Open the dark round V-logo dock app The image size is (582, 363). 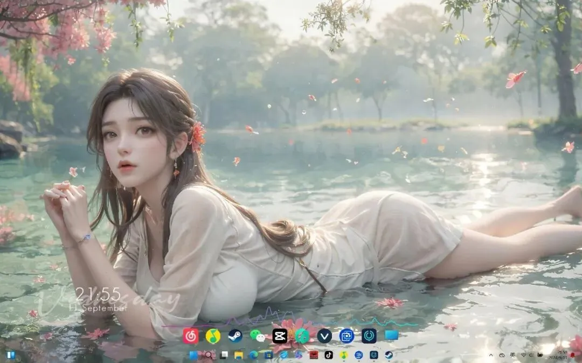(324, 336)
